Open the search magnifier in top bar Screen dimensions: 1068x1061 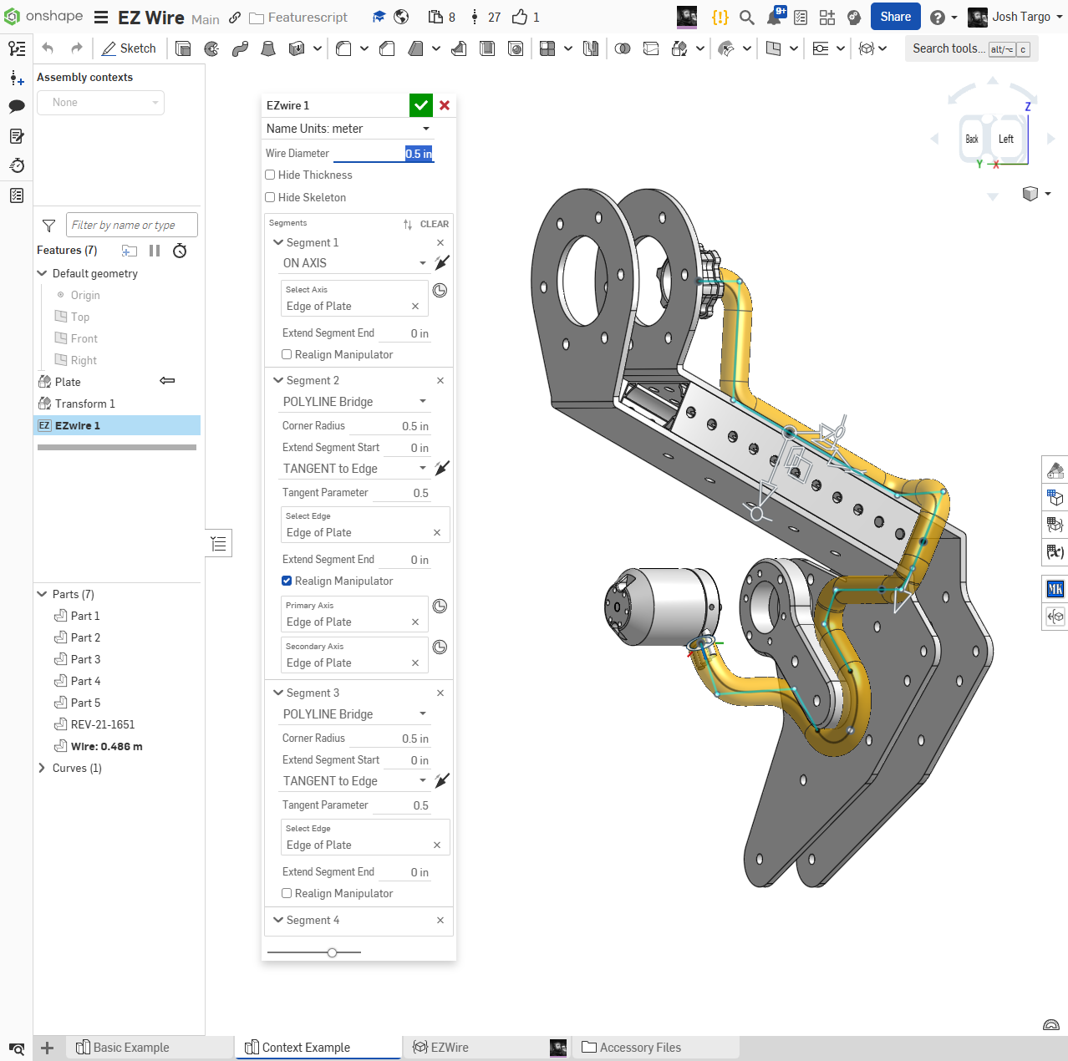[747, 17]
